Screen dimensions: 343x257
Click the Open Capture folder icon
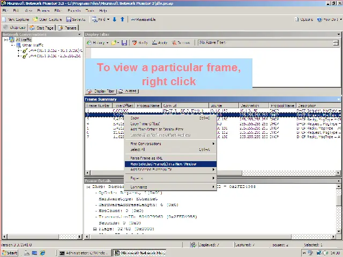coord(35,19)
